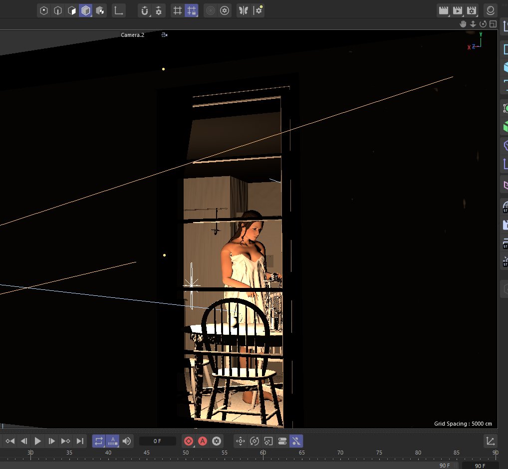Image resolution: width=508 pixels, height=469 pixels.
Task: Go to previous keyframe button
Action: pos(10,441)
